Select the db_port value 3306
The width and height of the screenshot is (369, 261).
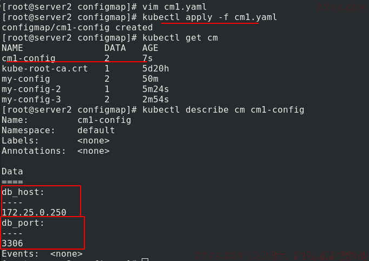[12, 243]
